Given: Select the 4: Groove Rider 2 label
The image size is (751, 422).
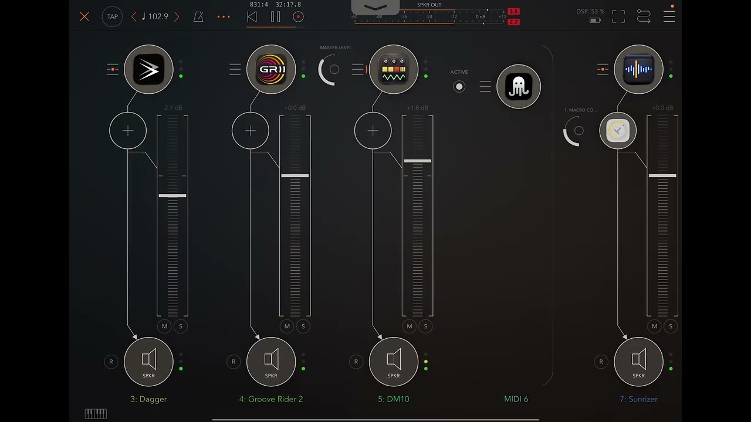Looking at the screenshot, I should point(271,399).
